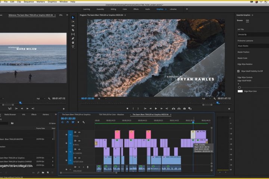Click the Bryan Rawles name field

(253, 46)
